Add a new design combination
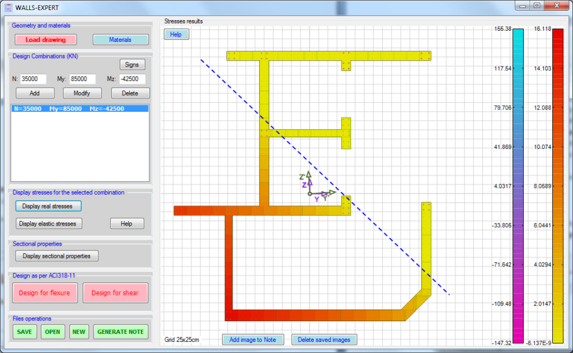 [x=35, y=93]
